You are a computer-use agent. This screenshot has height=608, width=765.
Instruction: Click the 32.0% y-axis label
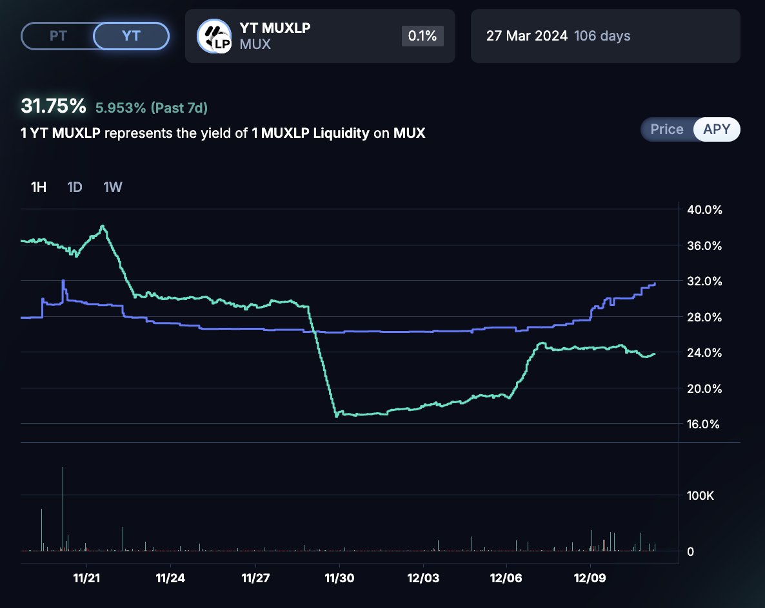point(704,281)
